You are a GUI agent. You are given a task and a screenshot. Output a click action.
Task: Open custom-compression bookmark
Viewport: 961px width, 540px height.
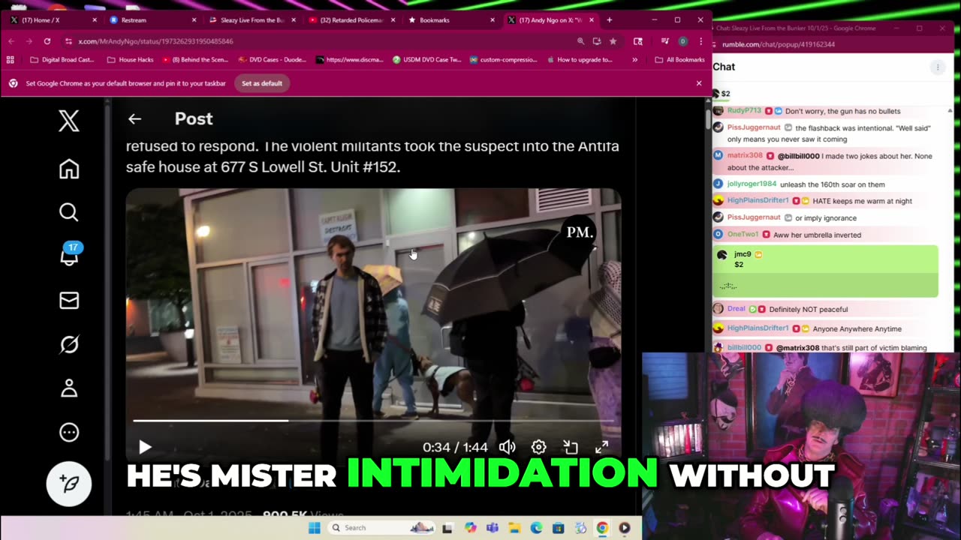503,60
